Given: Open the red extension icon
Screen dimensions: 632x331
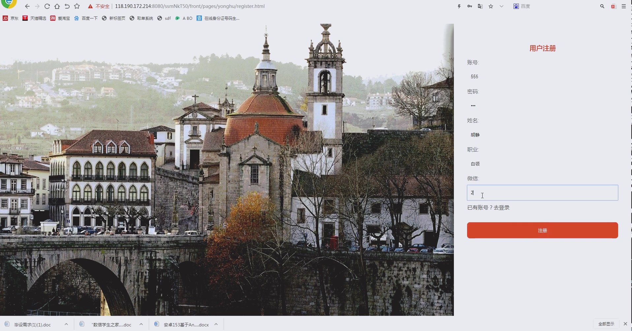Looking at the screenshot, I should click(x=614, y=6).
